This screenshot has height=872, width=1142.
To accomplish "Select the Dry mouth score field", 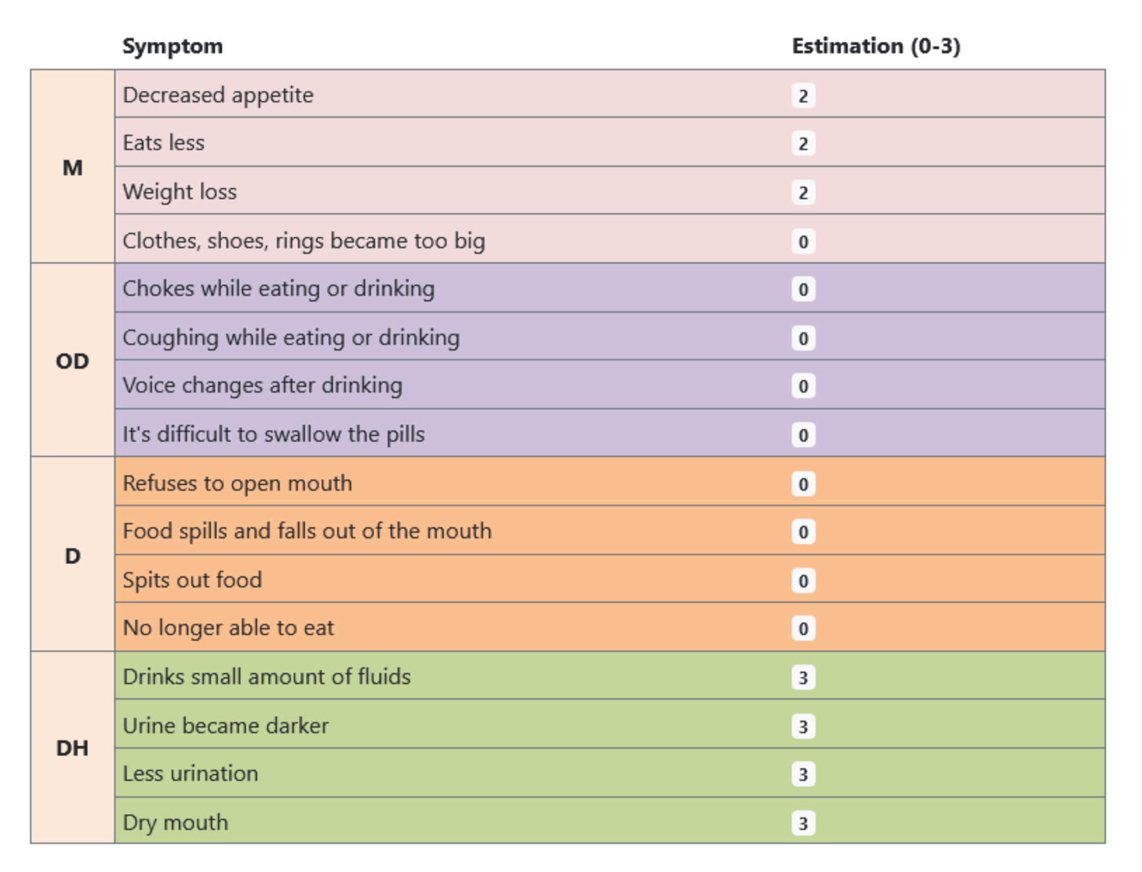I will pos(803,823).
